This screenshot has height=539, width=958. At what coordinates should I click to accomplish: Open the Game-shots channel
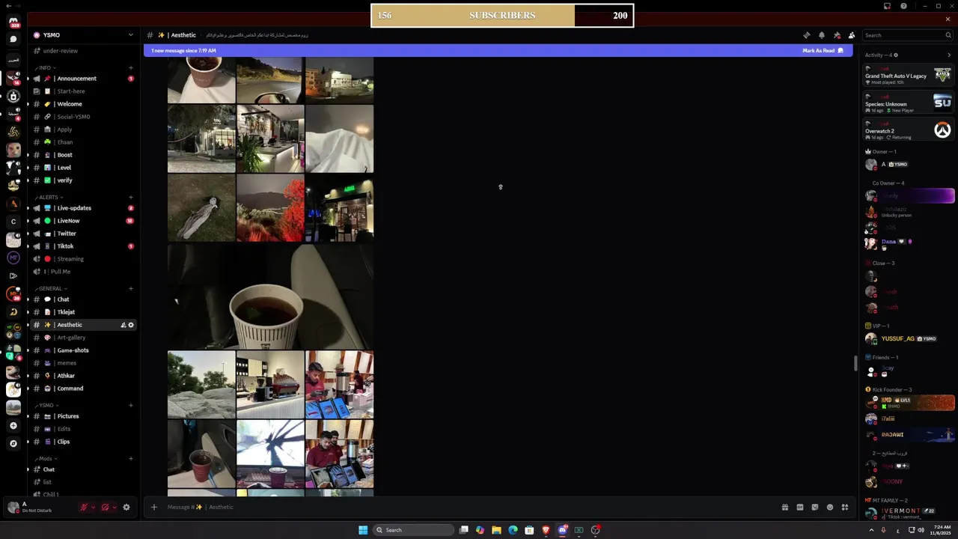coord(82,350)
